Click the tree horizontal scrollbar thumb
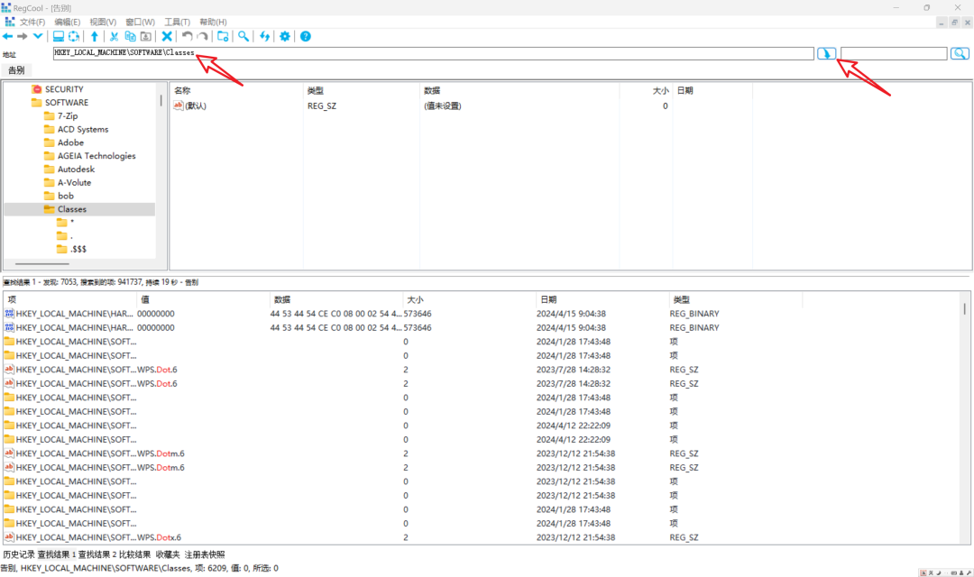Viewport: 974px width, 577px height. (42, 264)
